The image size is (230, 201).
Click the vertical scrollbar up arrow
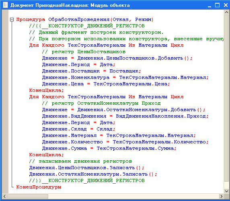pyautogui.click(x=226, y=12)
